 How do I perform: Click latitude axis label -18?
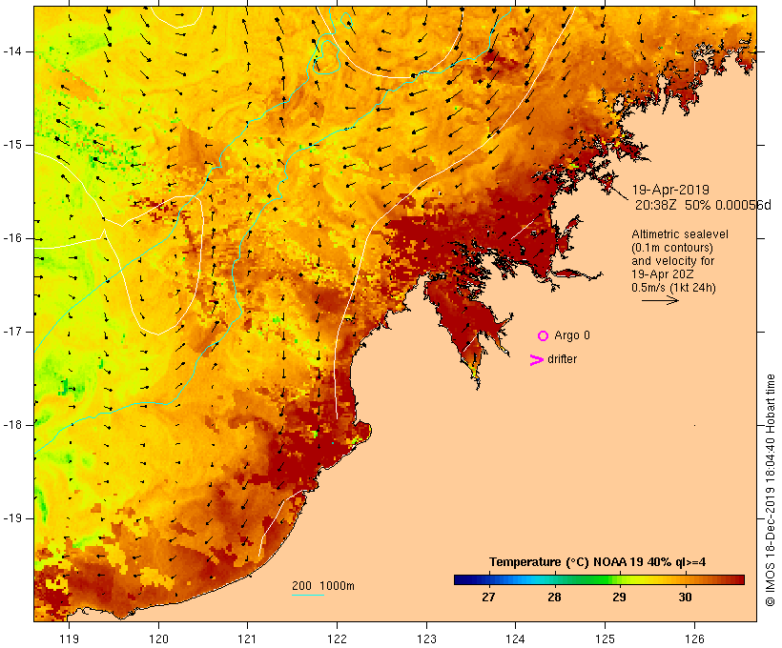11,425
